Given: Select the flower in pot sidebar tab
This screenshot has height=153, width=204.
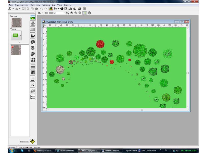Looking at the screenshot, I should [x=33, y=48].
